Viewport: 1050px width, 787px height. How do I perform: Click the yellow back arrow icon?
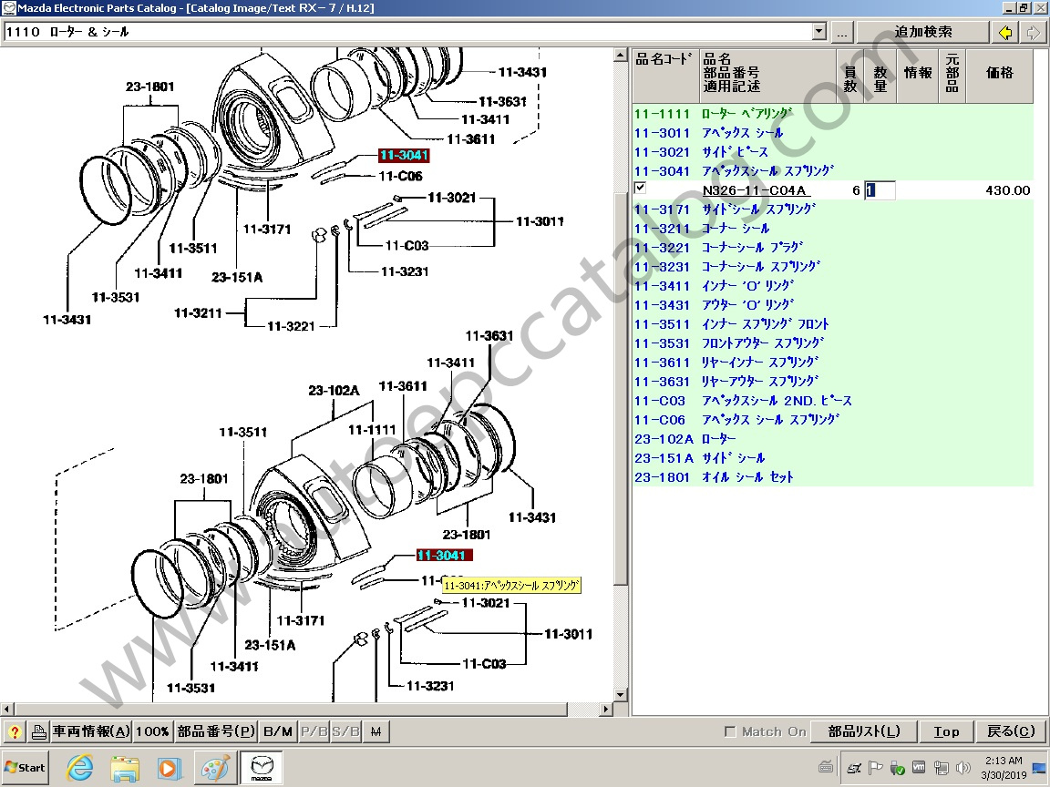(x=1004, y=32)
